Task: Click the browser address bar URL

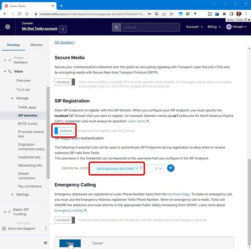Action: coord(92,14)
